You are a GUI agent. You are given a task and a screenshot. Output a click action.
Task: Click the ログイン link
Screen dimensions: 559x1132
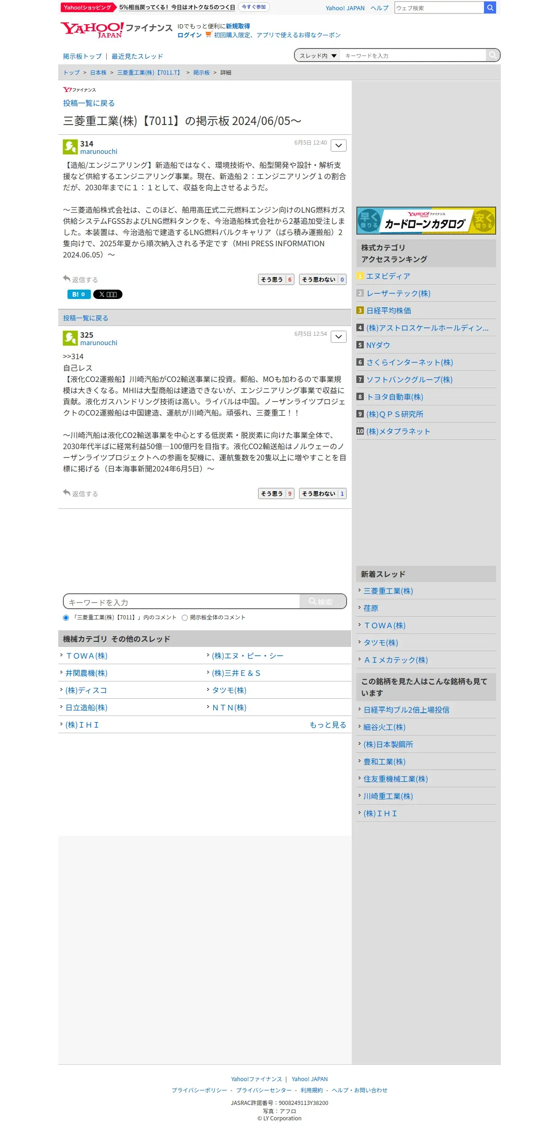click(x=190, y=35)
